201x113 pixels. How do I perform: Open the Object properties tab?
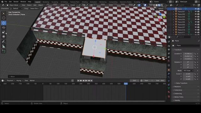[169, 70]
